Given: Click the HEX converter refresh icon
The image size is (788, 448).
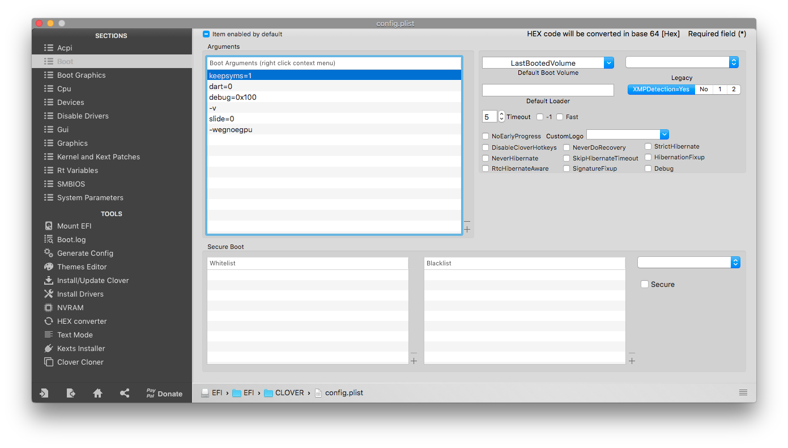Looking at the screenshot, I should [x=49, y=321].
